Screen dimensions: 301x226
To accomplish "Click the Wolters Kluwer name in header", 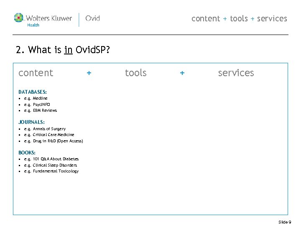I will point(49,18).
